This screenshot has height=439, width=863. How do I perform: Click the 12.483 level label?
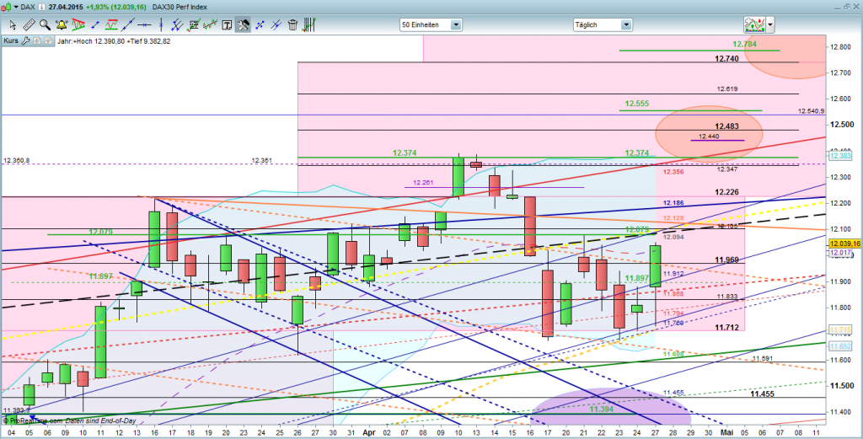726,126
